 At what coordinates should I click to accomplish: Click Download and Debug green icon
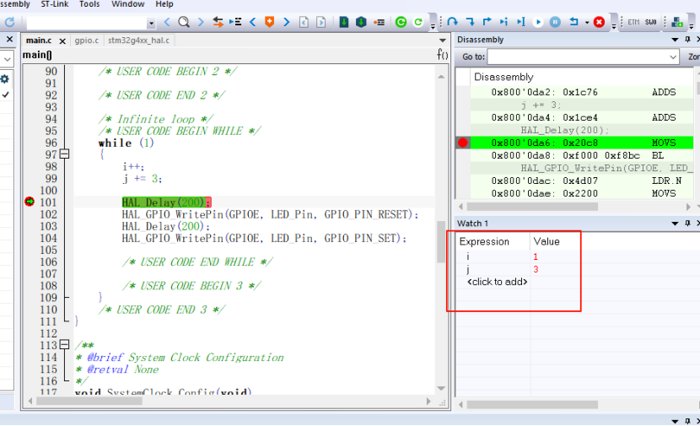pos(401,22)
